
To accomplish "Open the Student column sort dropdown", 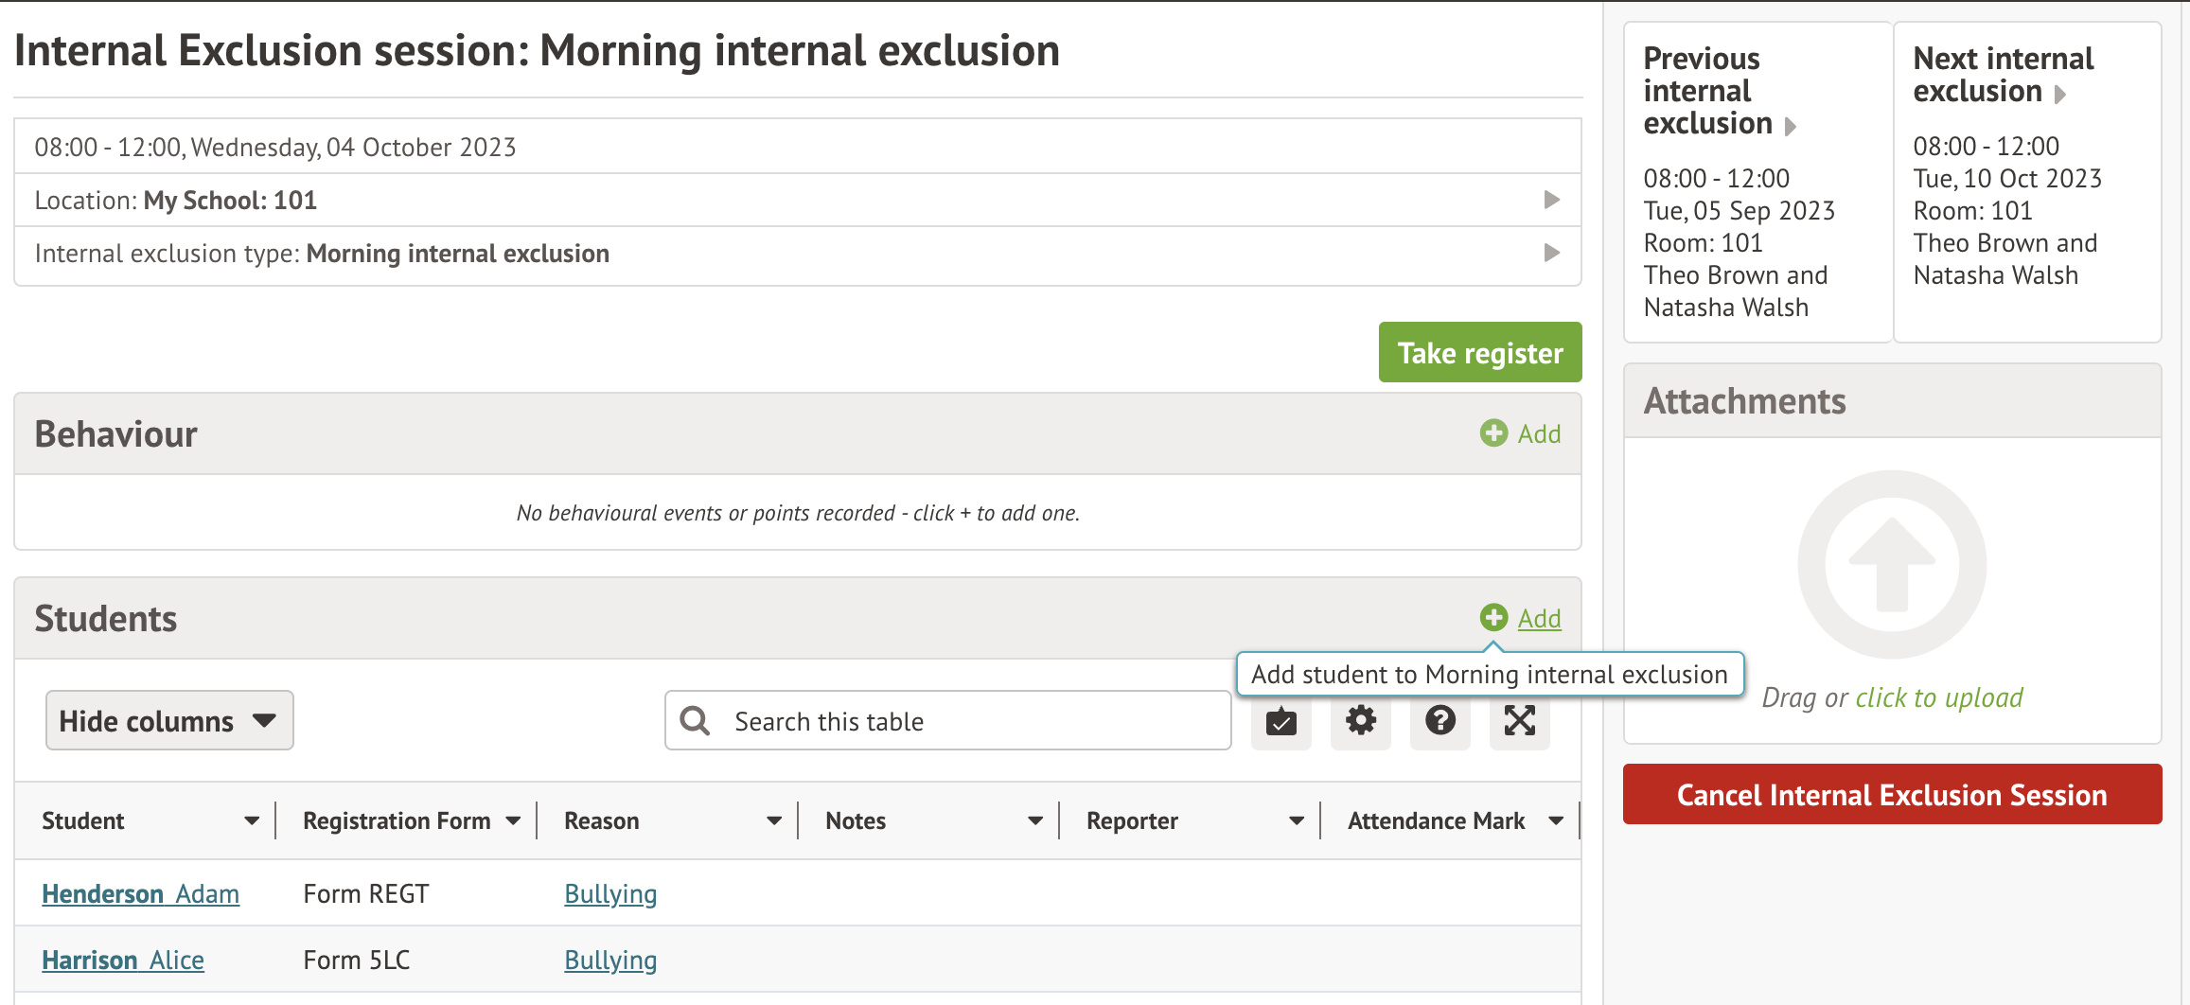I will tap(252, 821).
